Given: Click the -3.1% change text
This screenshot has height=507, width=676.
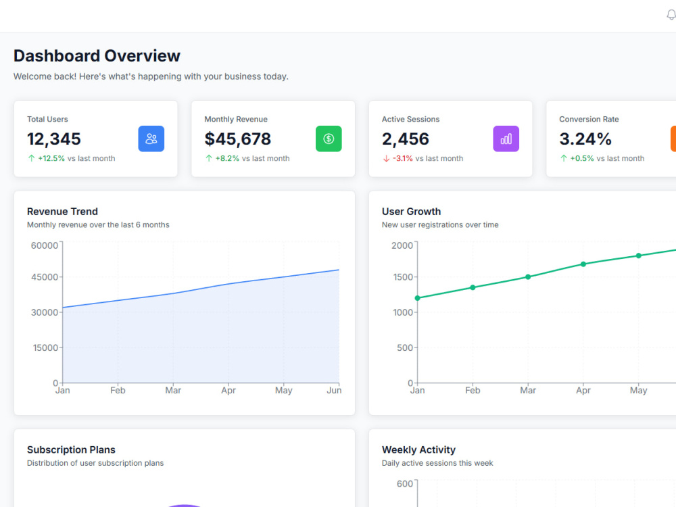Looking at the screenshot, I should 403,158.
